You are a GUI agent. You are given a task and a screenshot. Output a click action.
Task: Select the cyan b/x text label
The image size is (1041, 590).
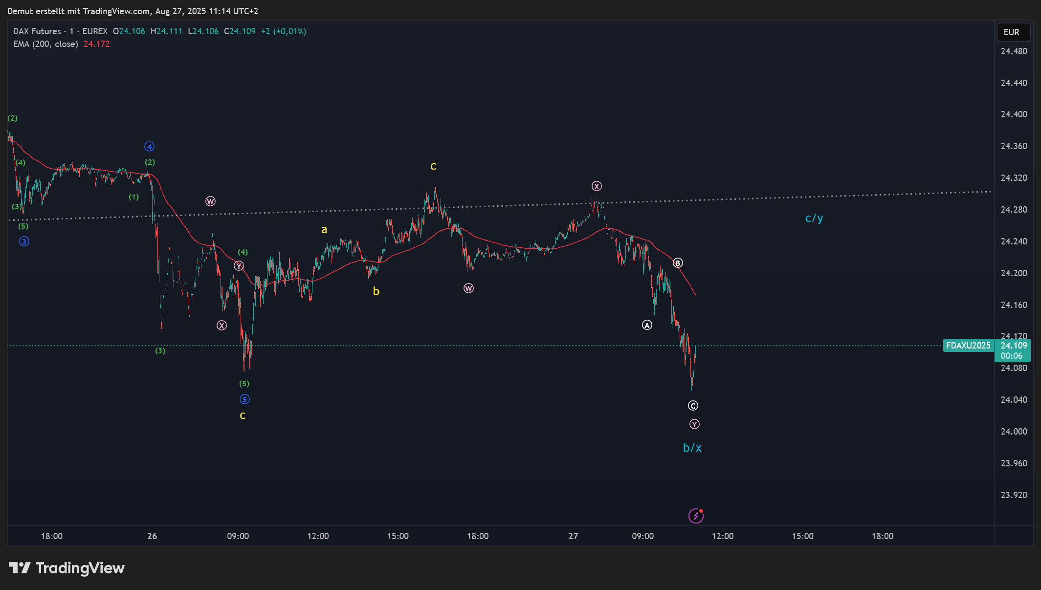692,448
